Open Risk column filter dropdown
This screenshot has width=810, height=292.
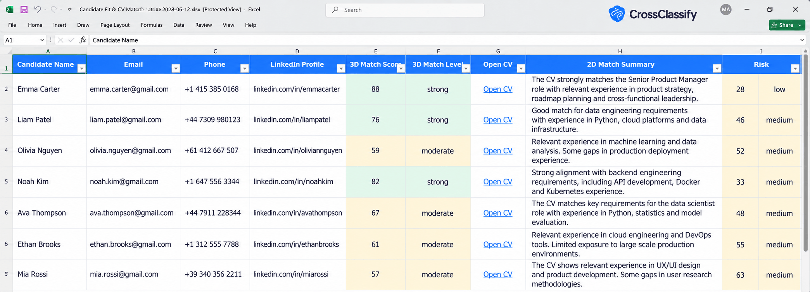[x=795, y=69]
